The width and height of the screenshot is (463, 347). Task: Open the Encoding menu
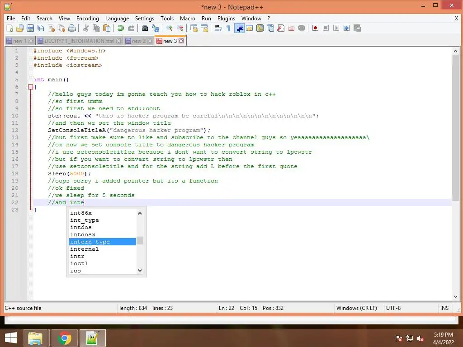coord(88,18)
